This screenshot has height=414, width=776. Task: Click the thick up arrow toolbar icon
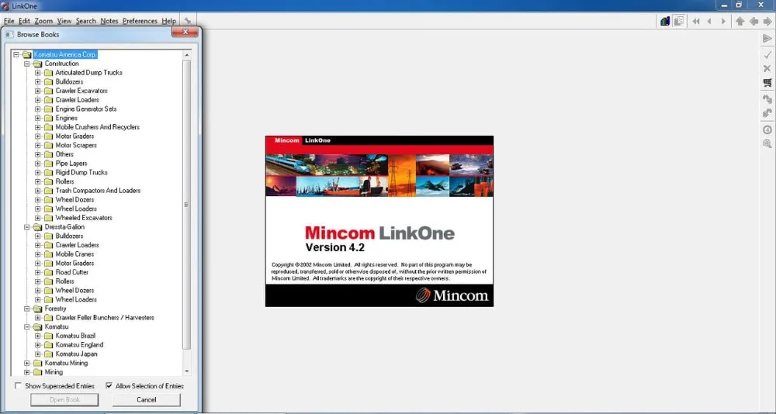[x=740, y=21]
